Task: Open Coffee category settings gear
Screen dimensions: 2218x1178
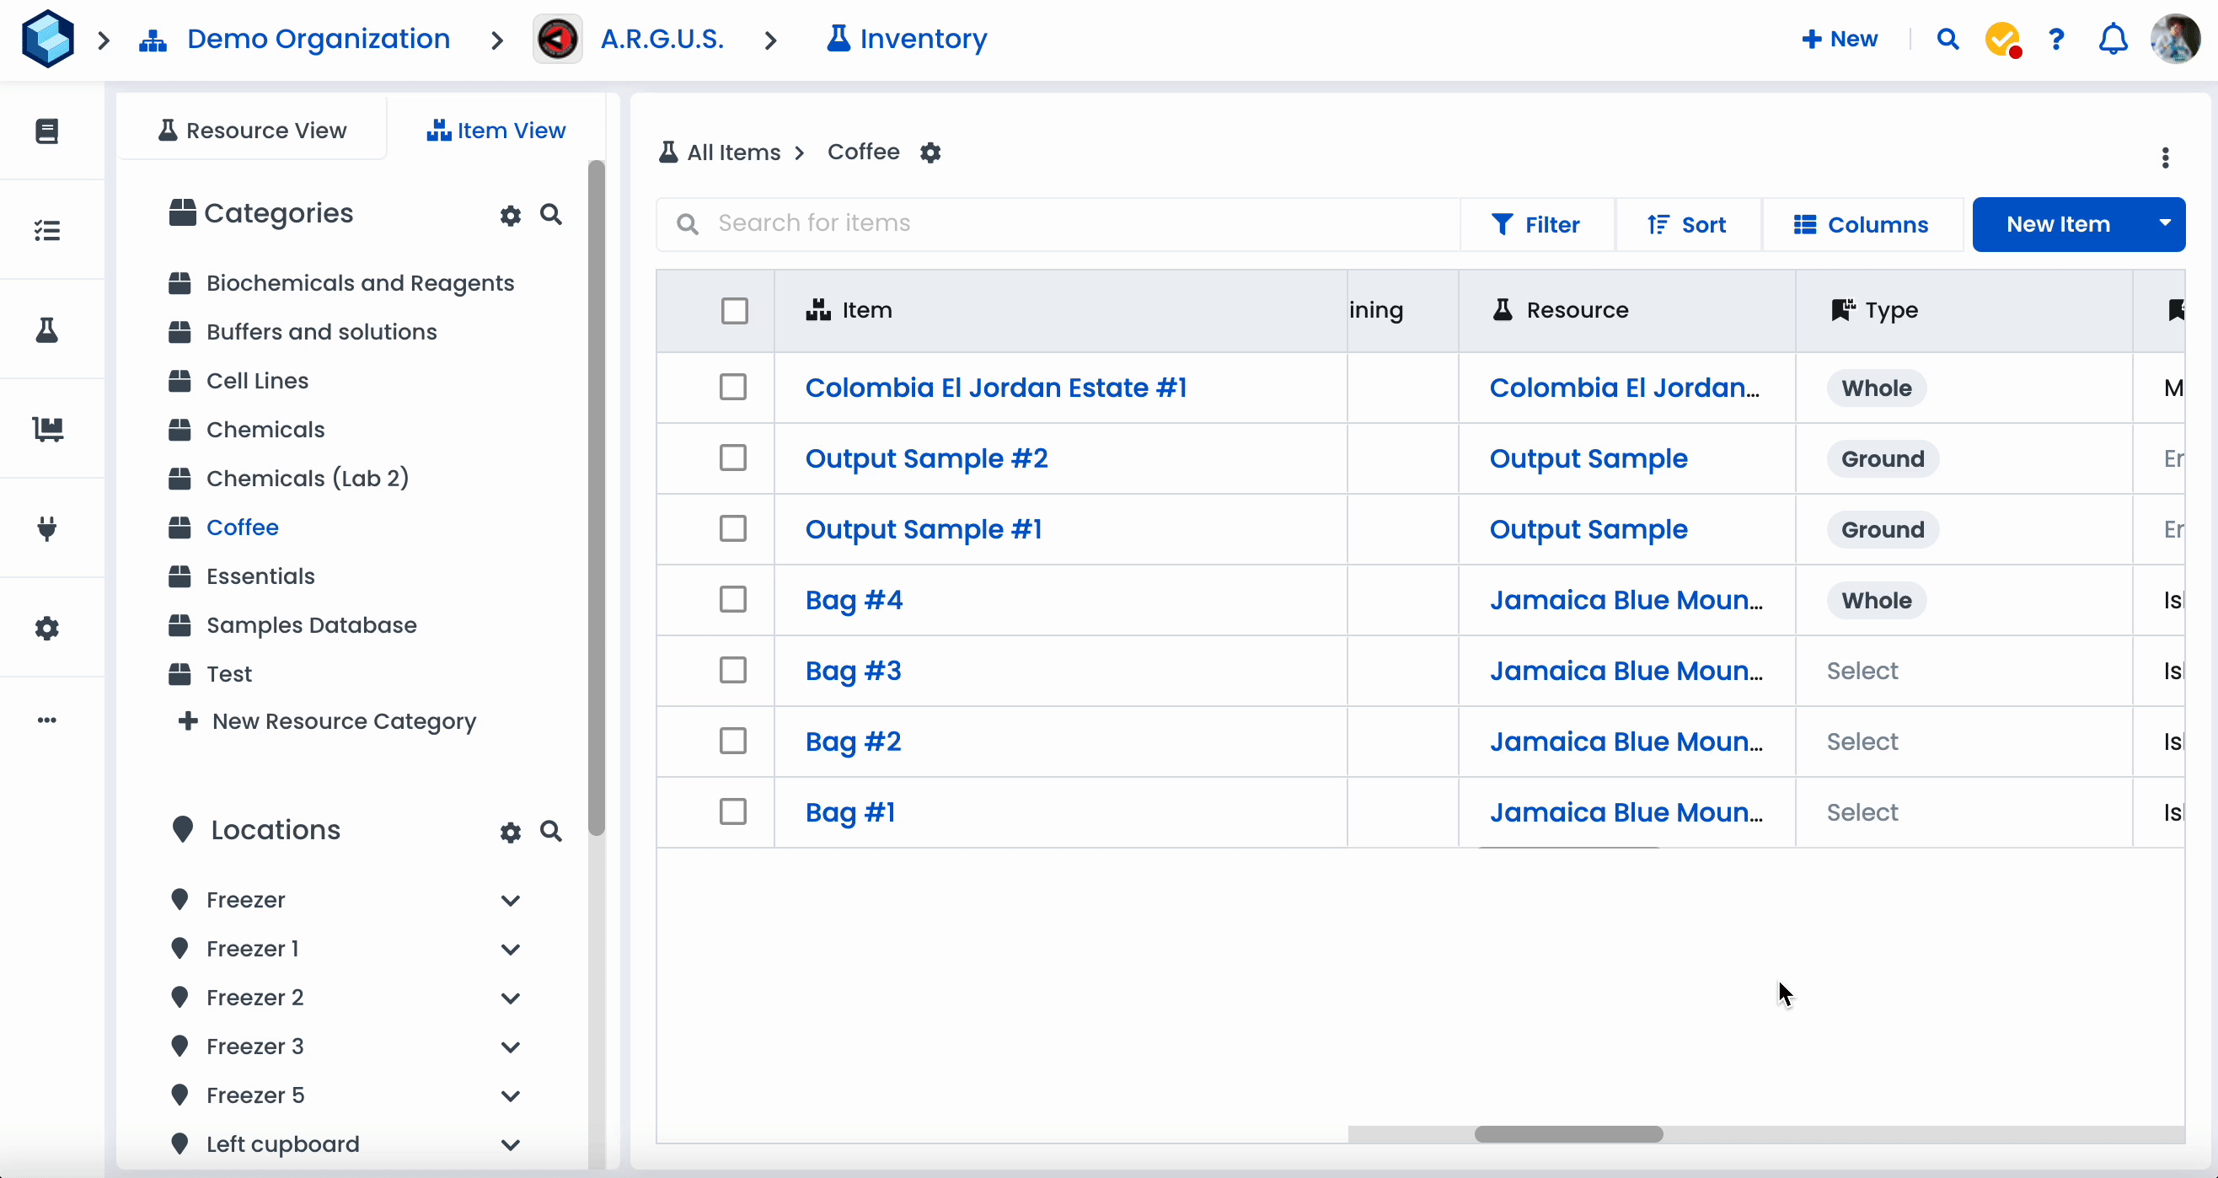Action: [x=930, y=153]
